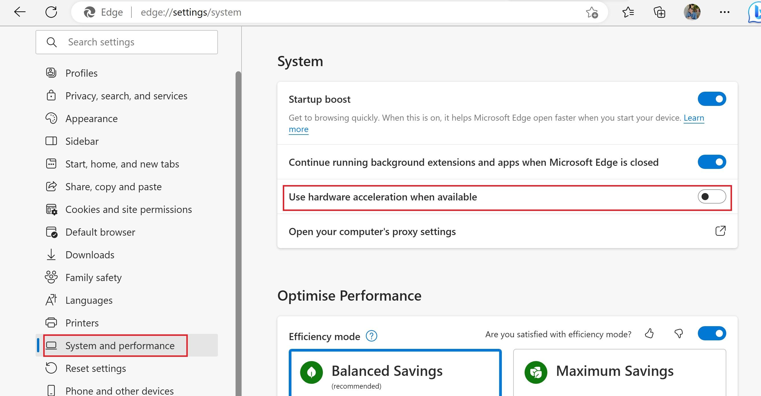Open Collections icon in toolbar
This screenshot has width=761, height=396.
(x=659, y=12)
